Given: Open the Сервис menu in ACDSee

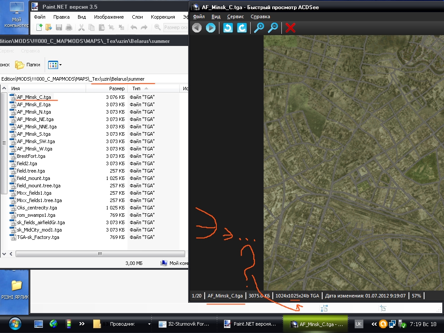Looking at the screenshot, I should pos(235,16).
